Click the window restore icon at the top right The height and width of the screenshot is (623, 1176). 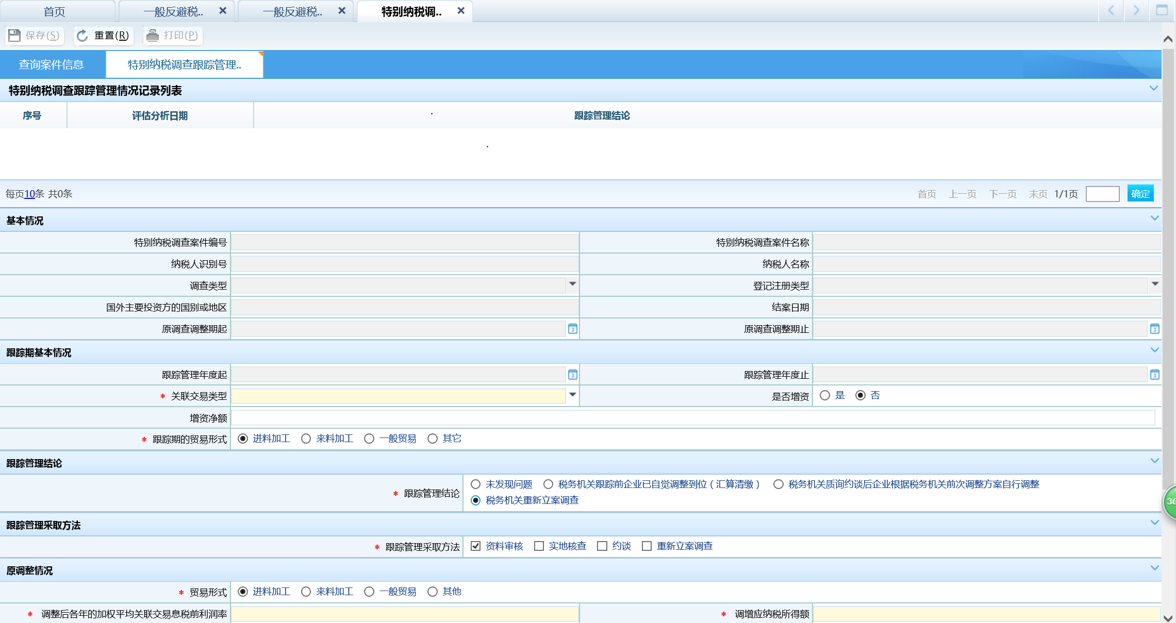point(1162,10)
